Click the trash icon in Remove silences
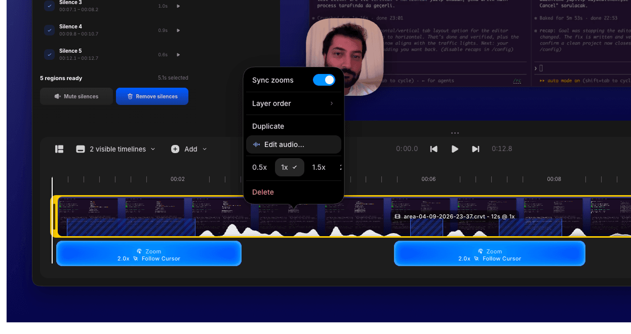This screenshot has width=631, height=334. [130, 96]
